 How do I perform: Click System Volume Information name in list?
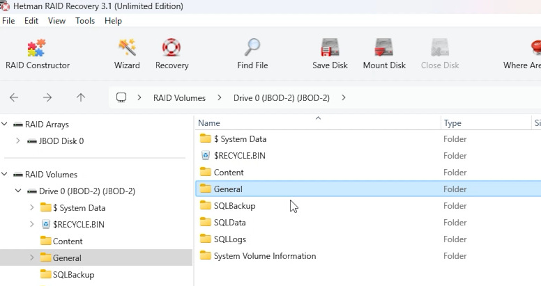[x=265, y=255]
